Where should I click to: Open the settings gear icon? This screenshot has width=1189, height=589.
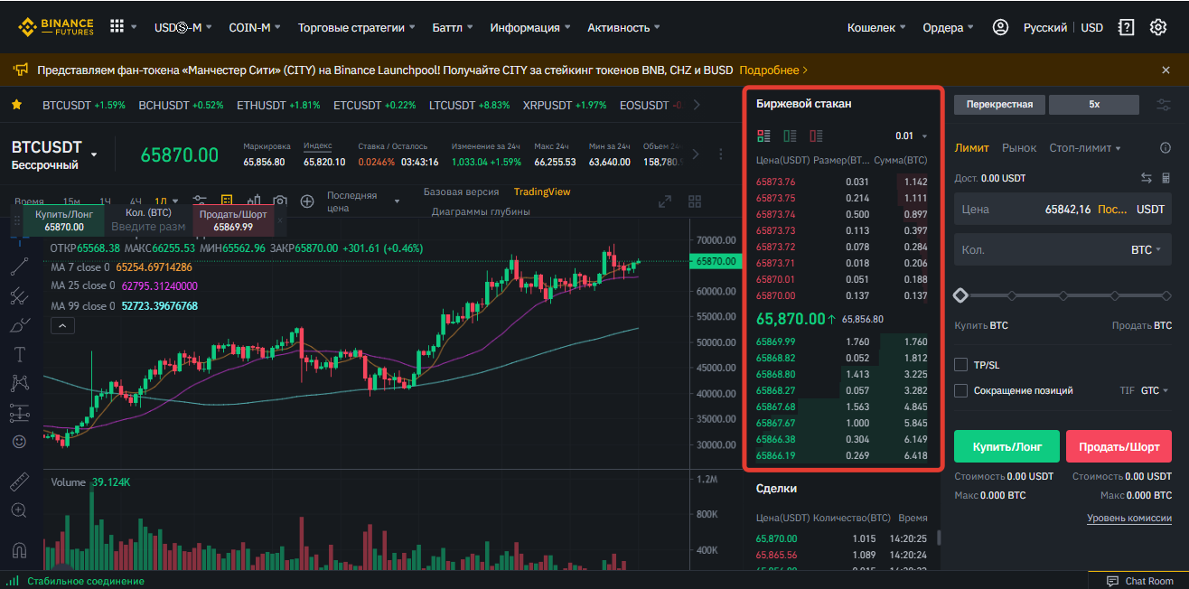[1158, 27]
